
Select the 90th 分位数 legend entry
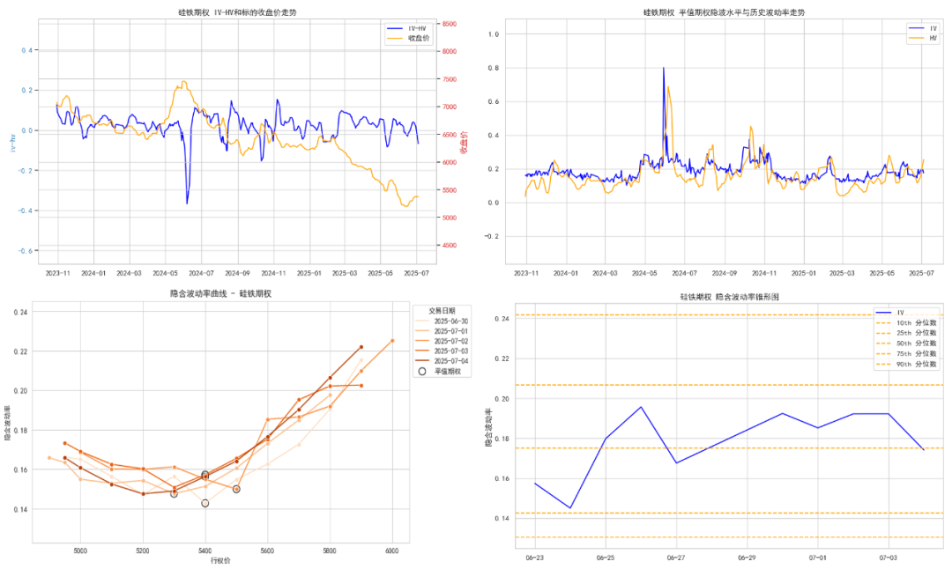pos(906,365)
